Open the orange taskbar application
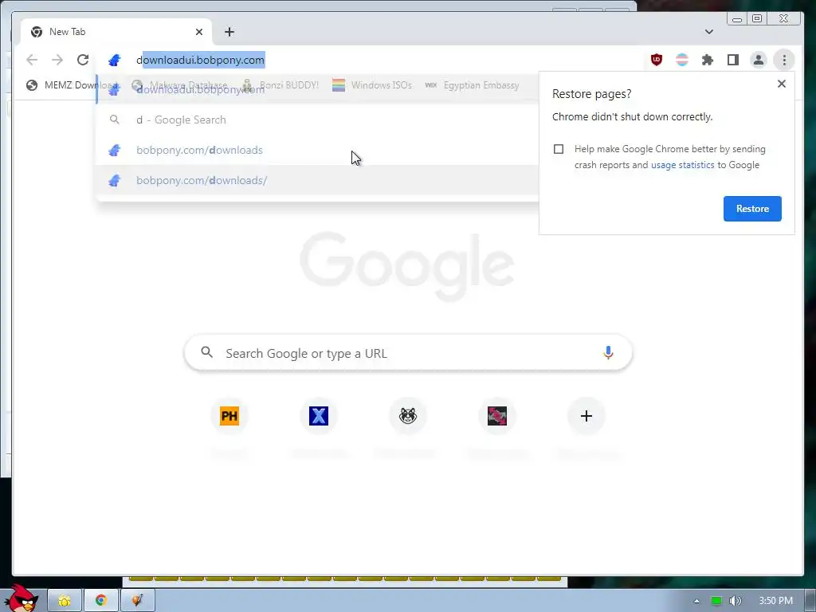The height and width of the screenshot is (612, 816). 137,601
